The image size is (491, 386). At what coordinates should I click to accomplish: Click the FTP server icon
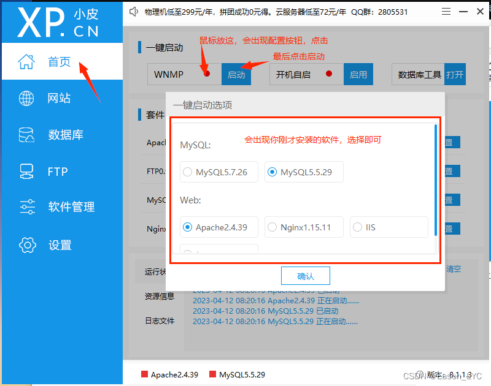pos(26,172)
